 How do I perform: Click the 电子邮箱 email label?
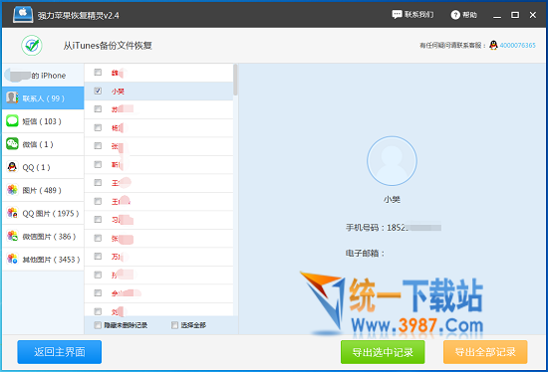[x=365, y=253]
